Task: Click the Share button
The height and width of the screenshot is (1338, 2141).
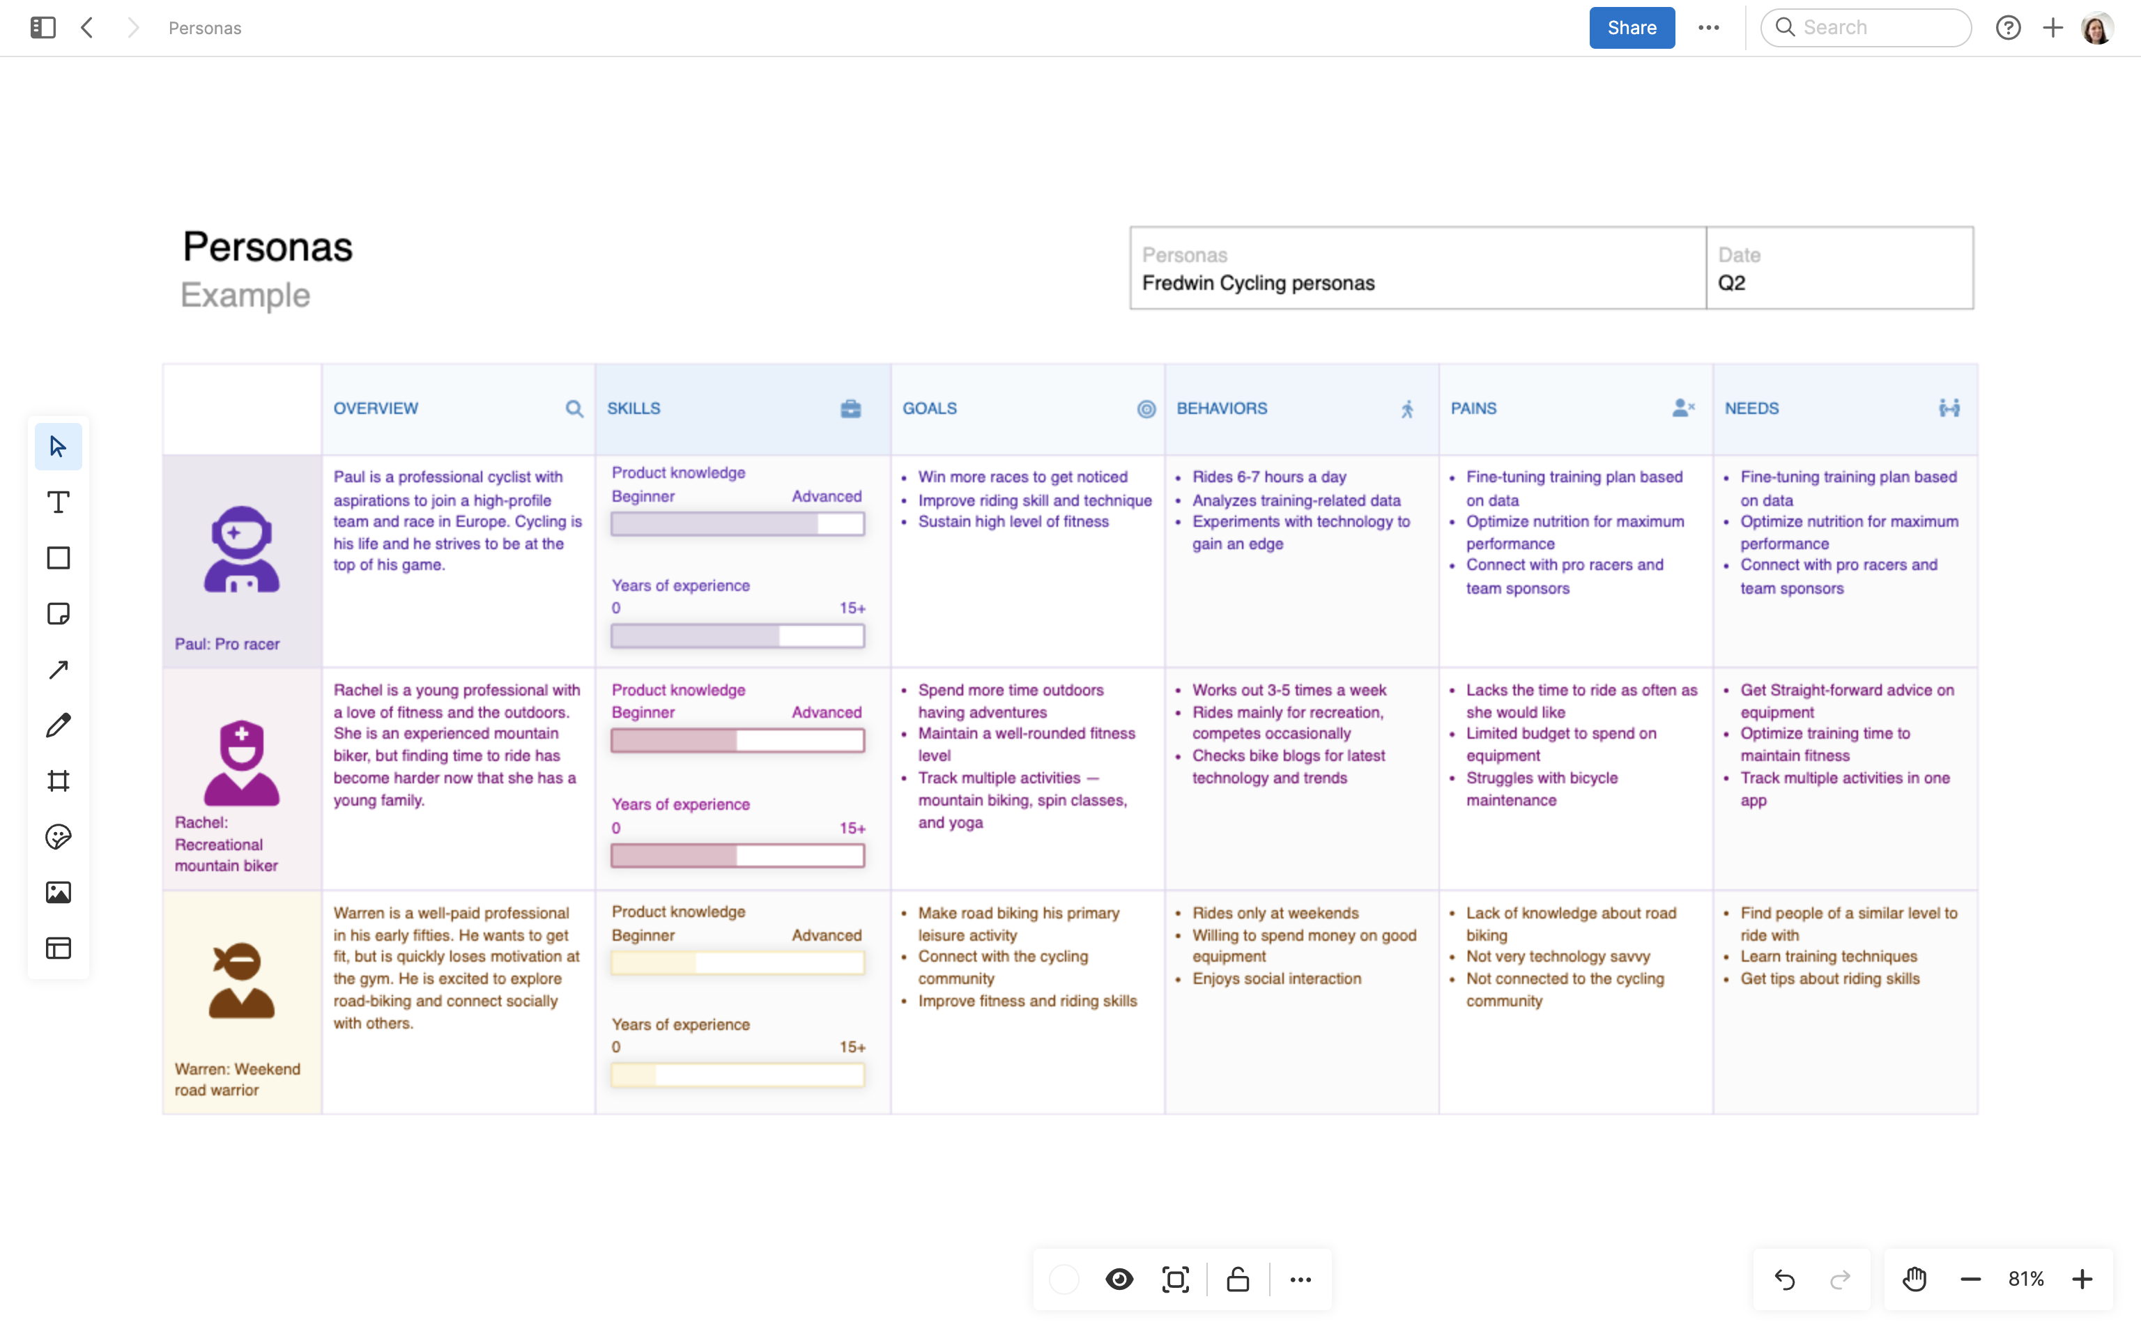Action: pyautogui.click(x=1631, y=27)
